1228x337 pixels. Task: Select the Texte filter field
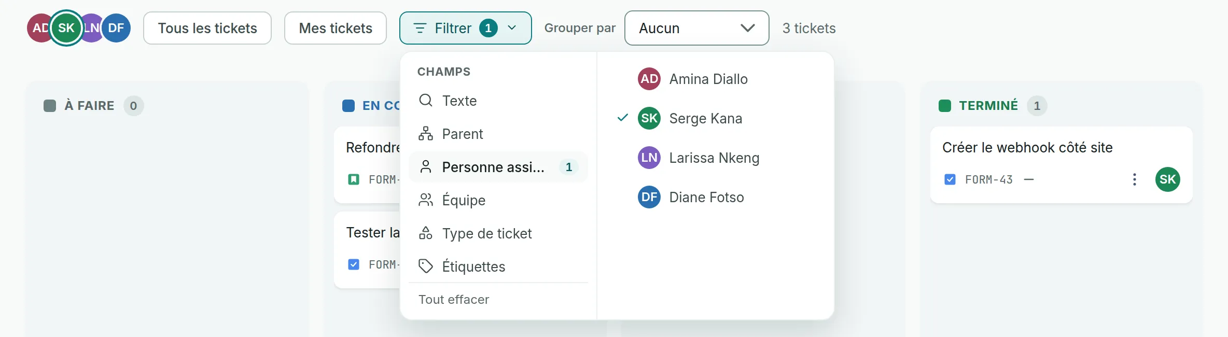(x=498, y=101)
